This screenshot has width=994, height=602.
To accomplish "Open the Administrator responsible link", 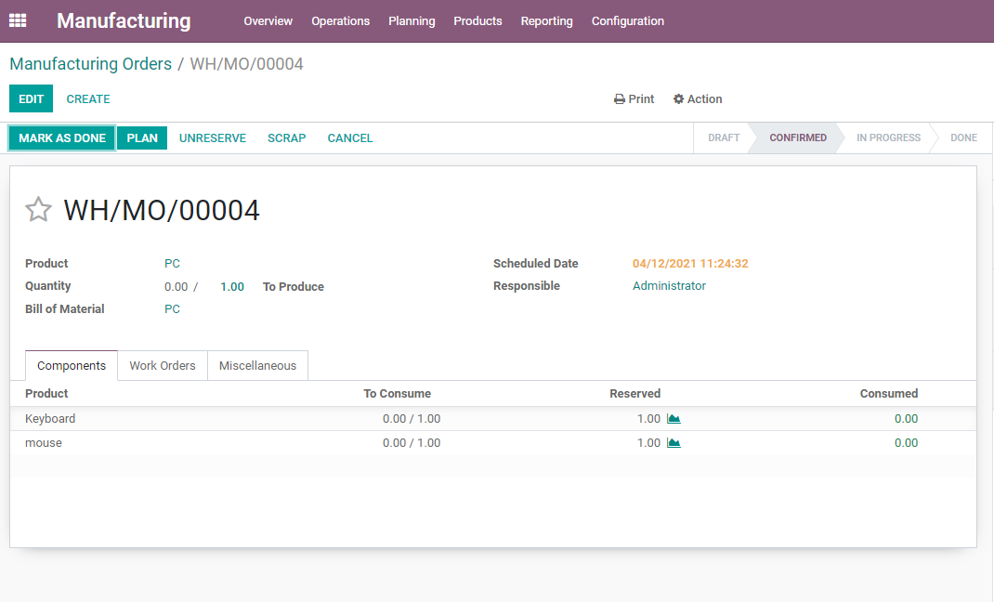I will (669, 286).
